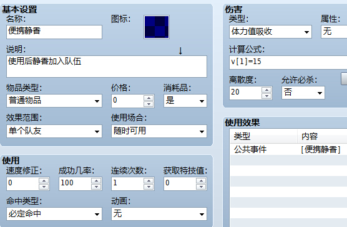The width and height of the screenshot is (347, 227).
Task: Click the 成功几率 field showing 100
Action: [76, 183]
